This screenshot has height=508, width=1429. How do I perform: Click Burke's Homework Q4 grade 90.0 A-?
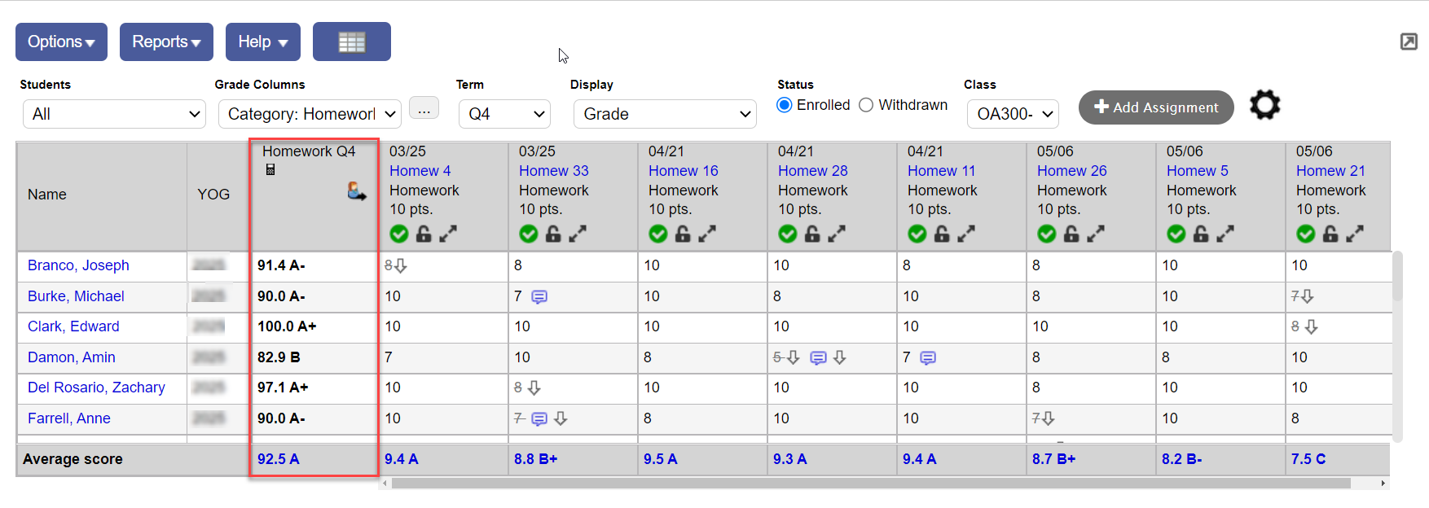click(281, 296)
